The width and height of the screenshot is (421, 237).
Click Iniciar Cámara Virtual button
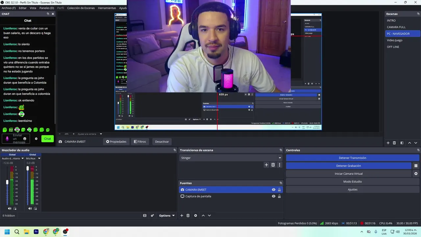349,174
